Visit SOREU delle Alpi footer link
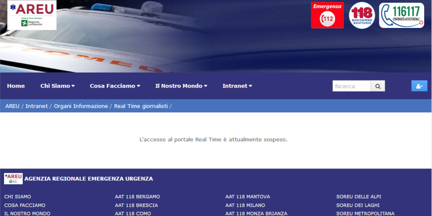432x216 pixels. (x=359, y=197)
